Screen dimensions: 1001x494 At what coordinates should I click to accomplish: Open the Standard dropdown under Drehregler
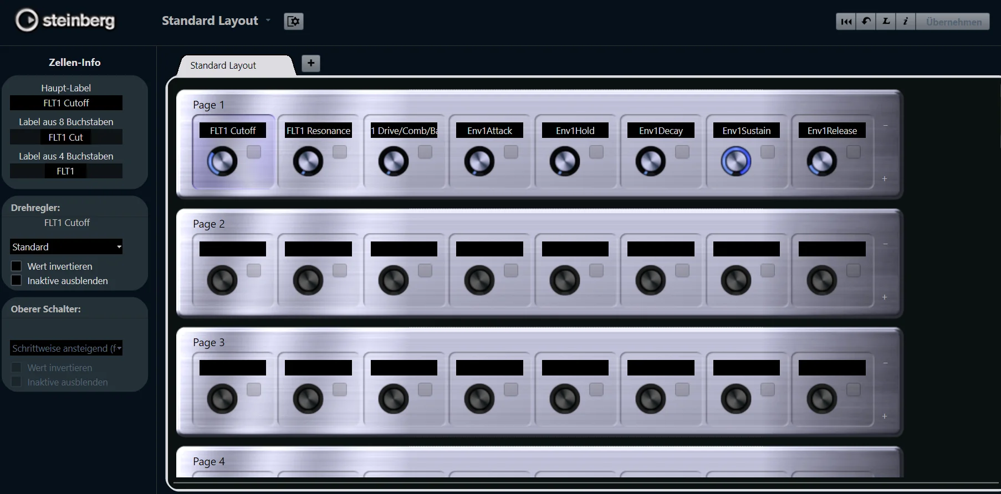(x=67, y=247)
